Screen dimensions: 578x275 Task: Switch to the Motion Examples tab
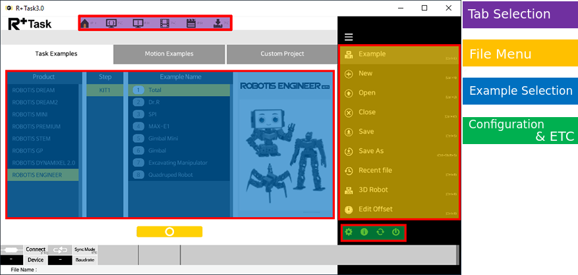169,54
